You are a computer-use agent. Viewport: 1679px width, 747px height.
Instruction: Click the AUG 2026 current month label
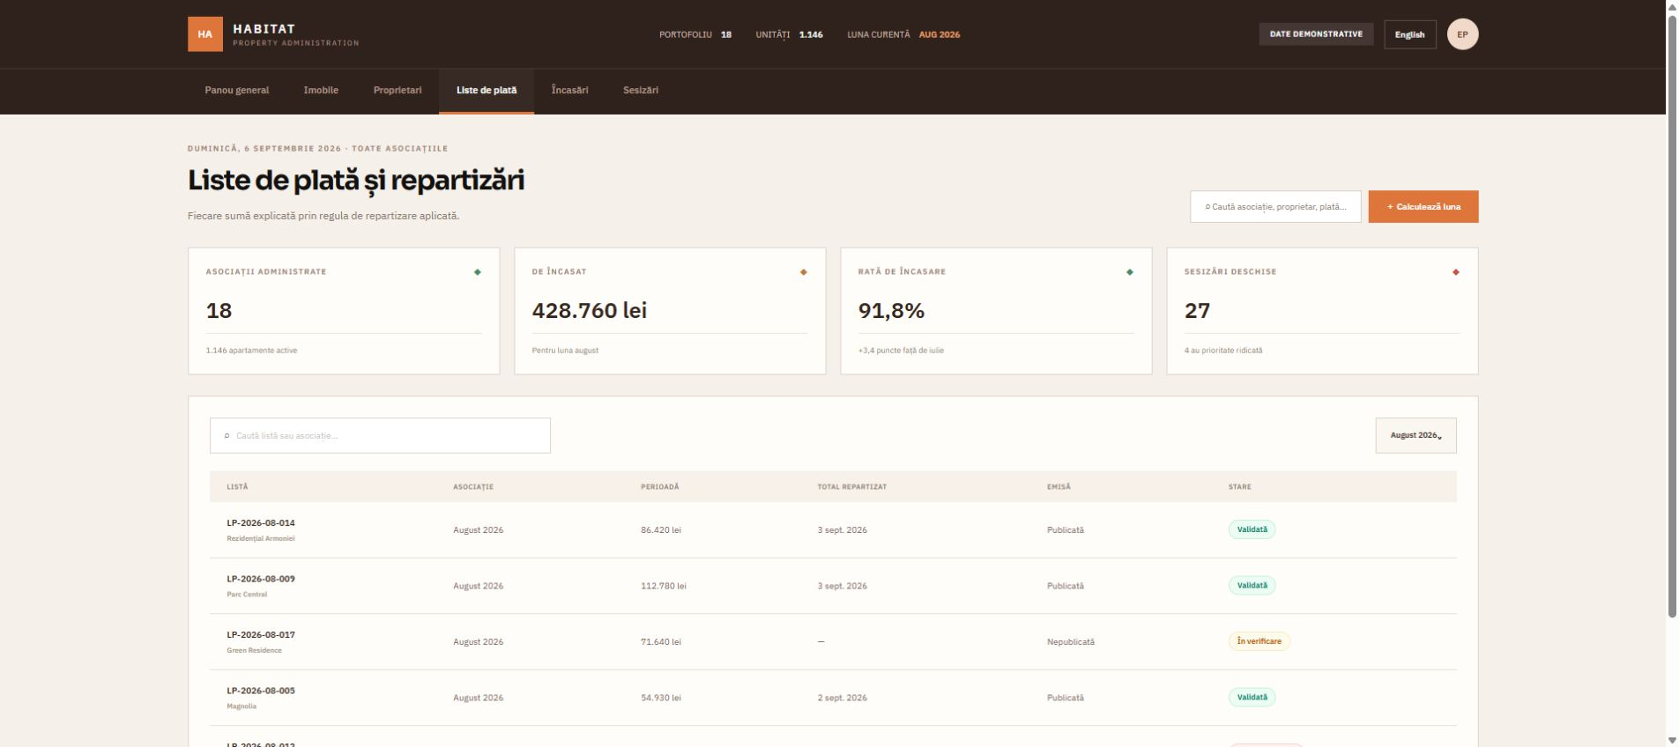940,34
